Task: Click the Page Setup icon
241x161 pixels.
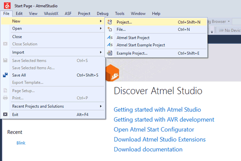Action: [x=5, y=90]
